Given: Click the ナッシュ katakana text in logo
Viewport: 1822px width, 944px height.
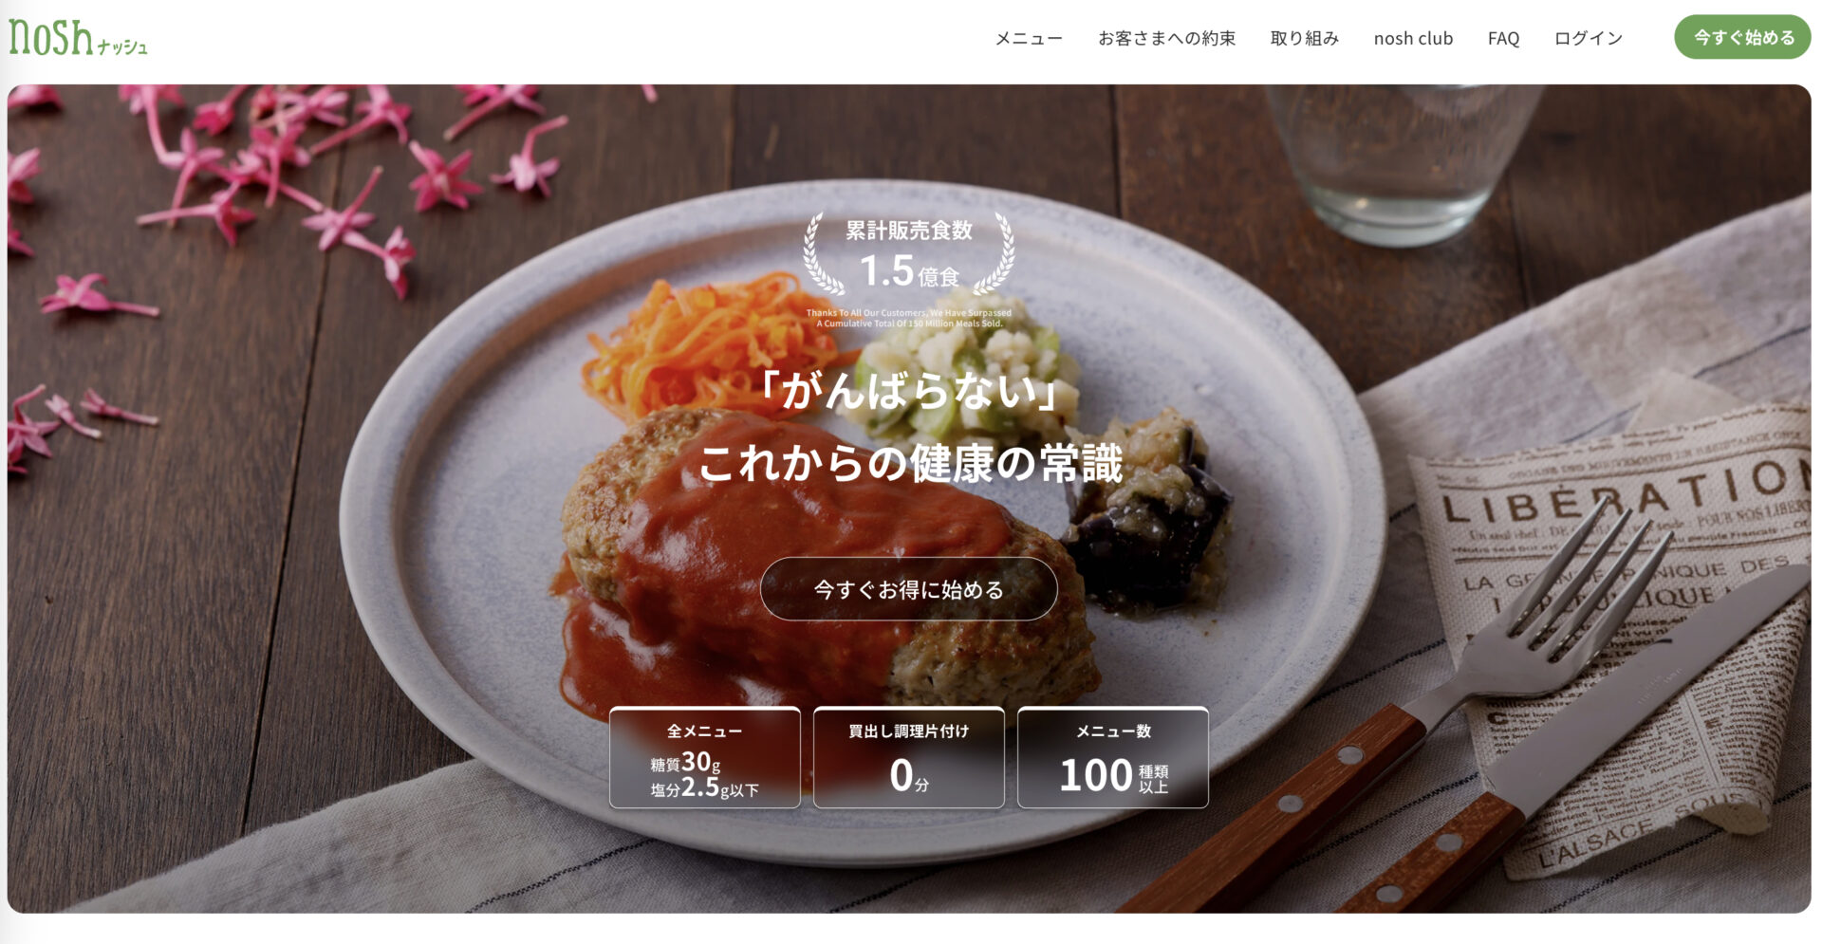Looking at the screenshot, I should tap(122, 46).
